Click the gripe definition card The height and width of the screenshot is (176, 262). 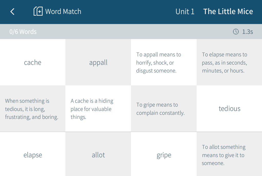164,109
